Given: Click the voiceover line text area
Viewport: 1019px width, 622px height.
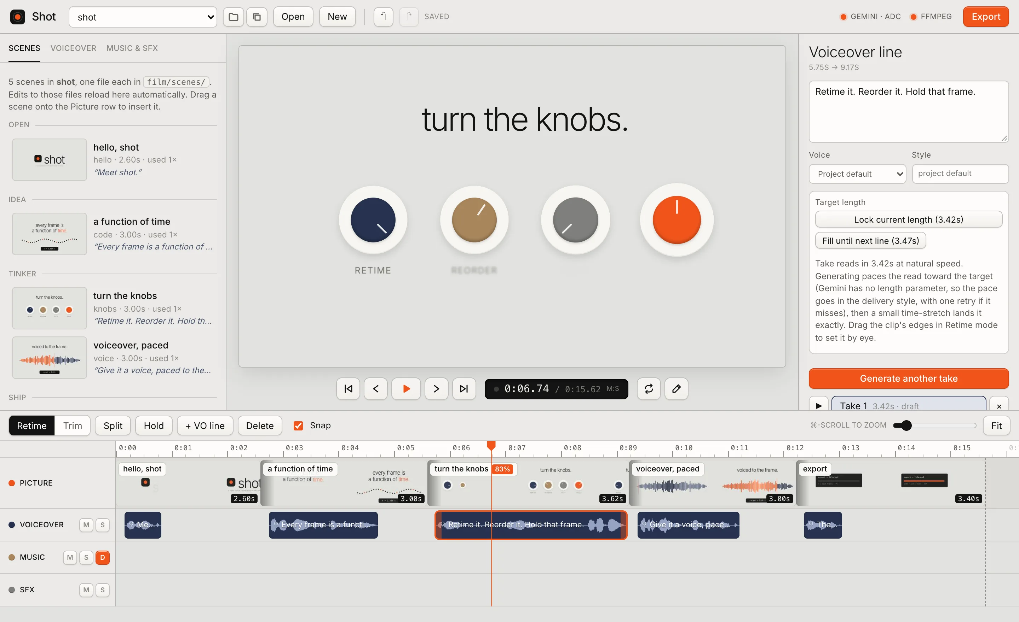Looking at the screenshot, I should 909,112.
